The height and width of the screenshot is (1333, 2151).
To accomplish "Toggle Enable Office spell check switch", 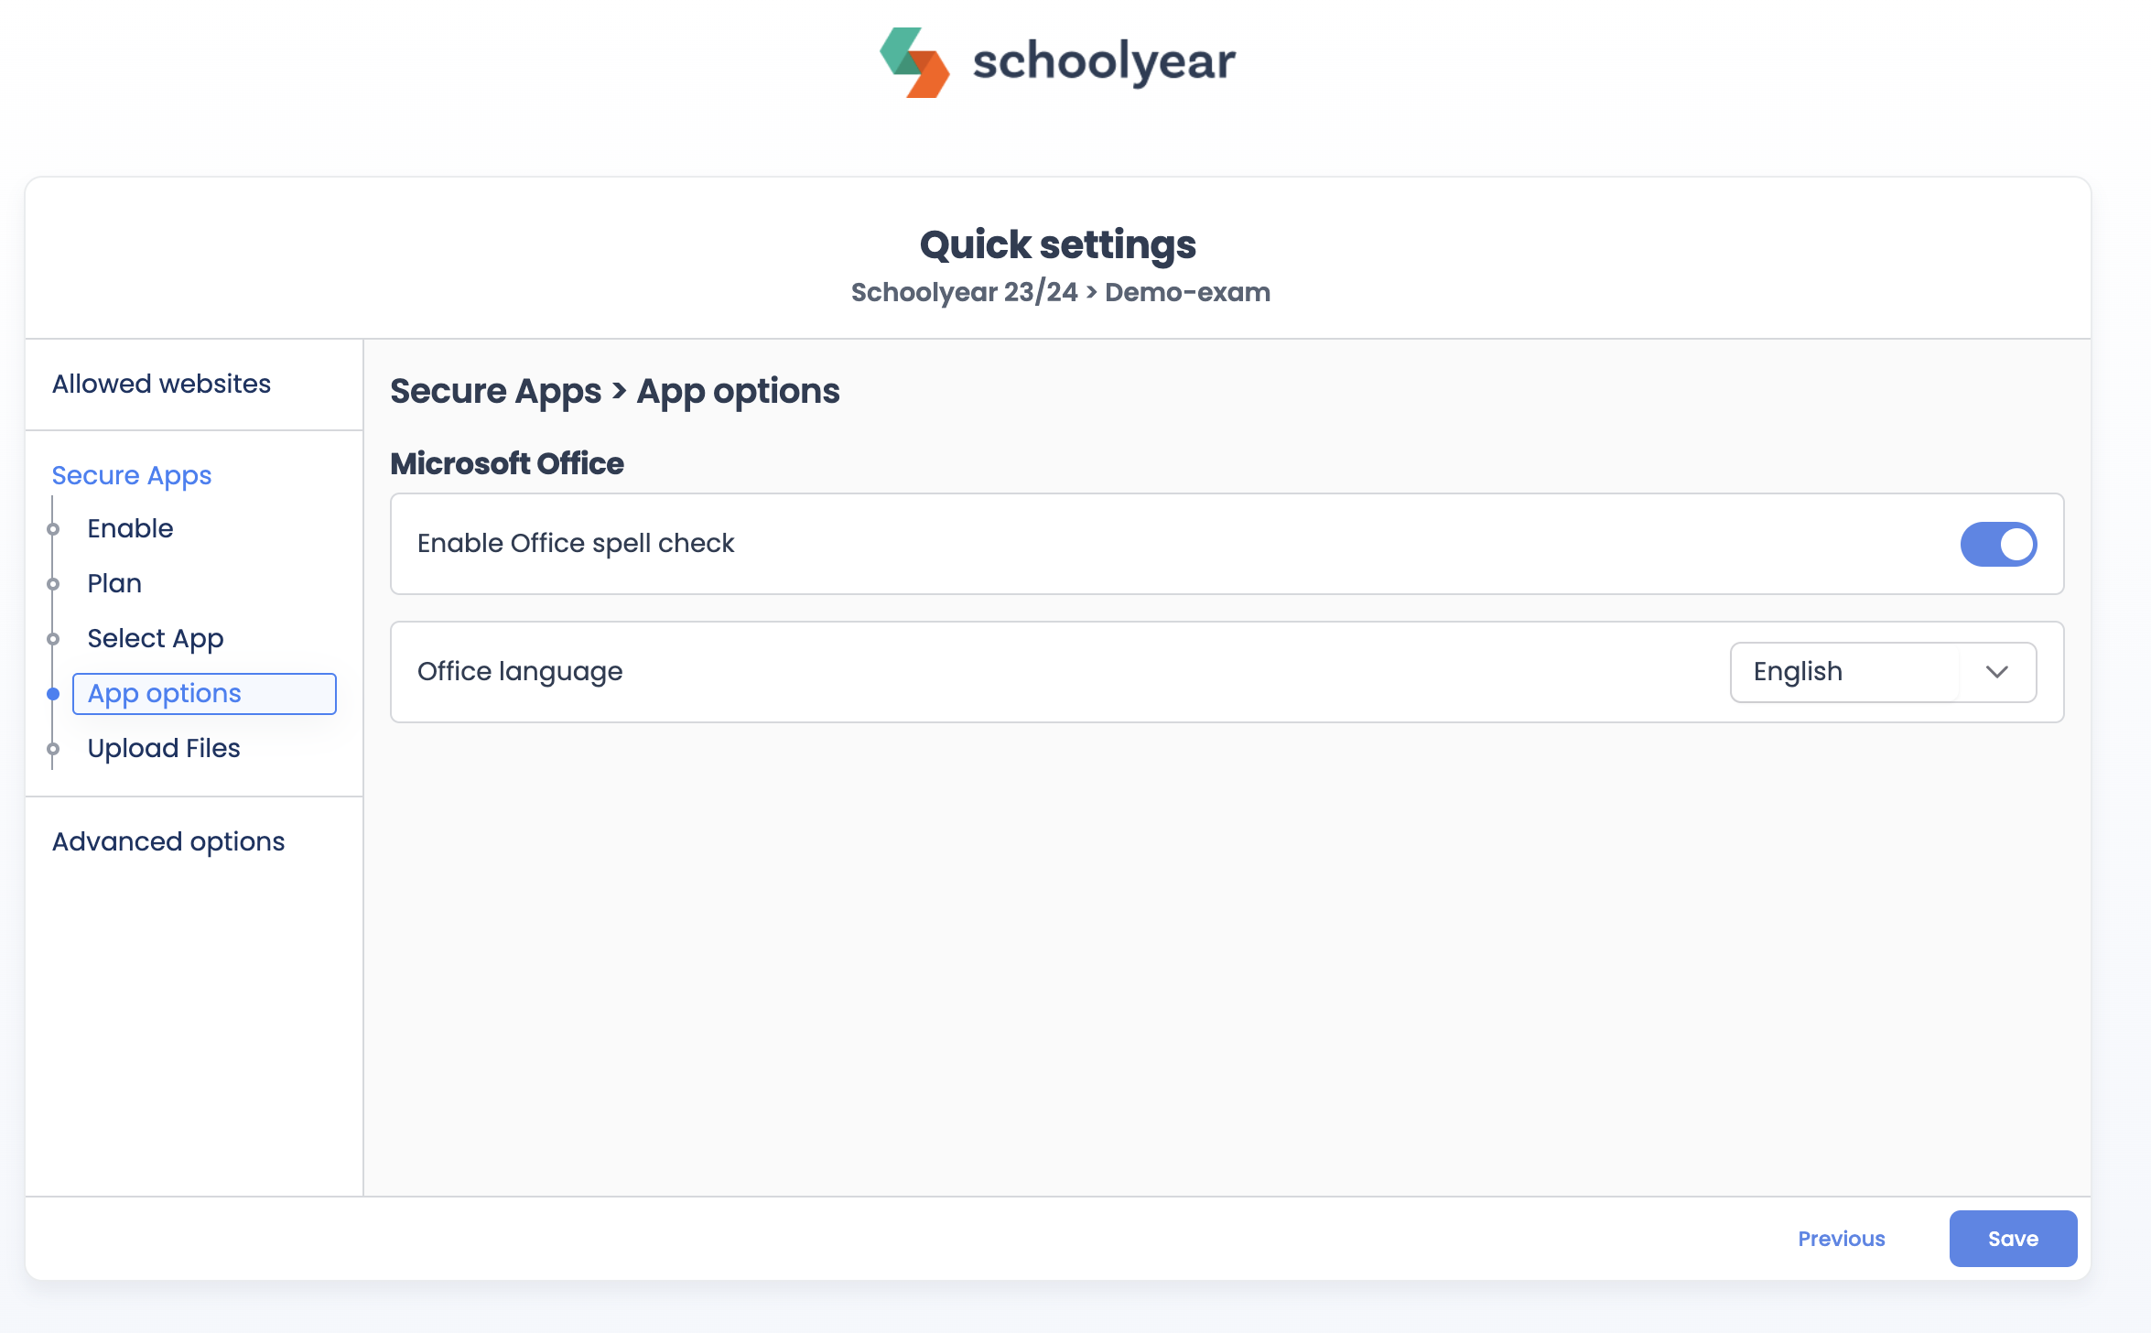I will (x=1998, y=545).
